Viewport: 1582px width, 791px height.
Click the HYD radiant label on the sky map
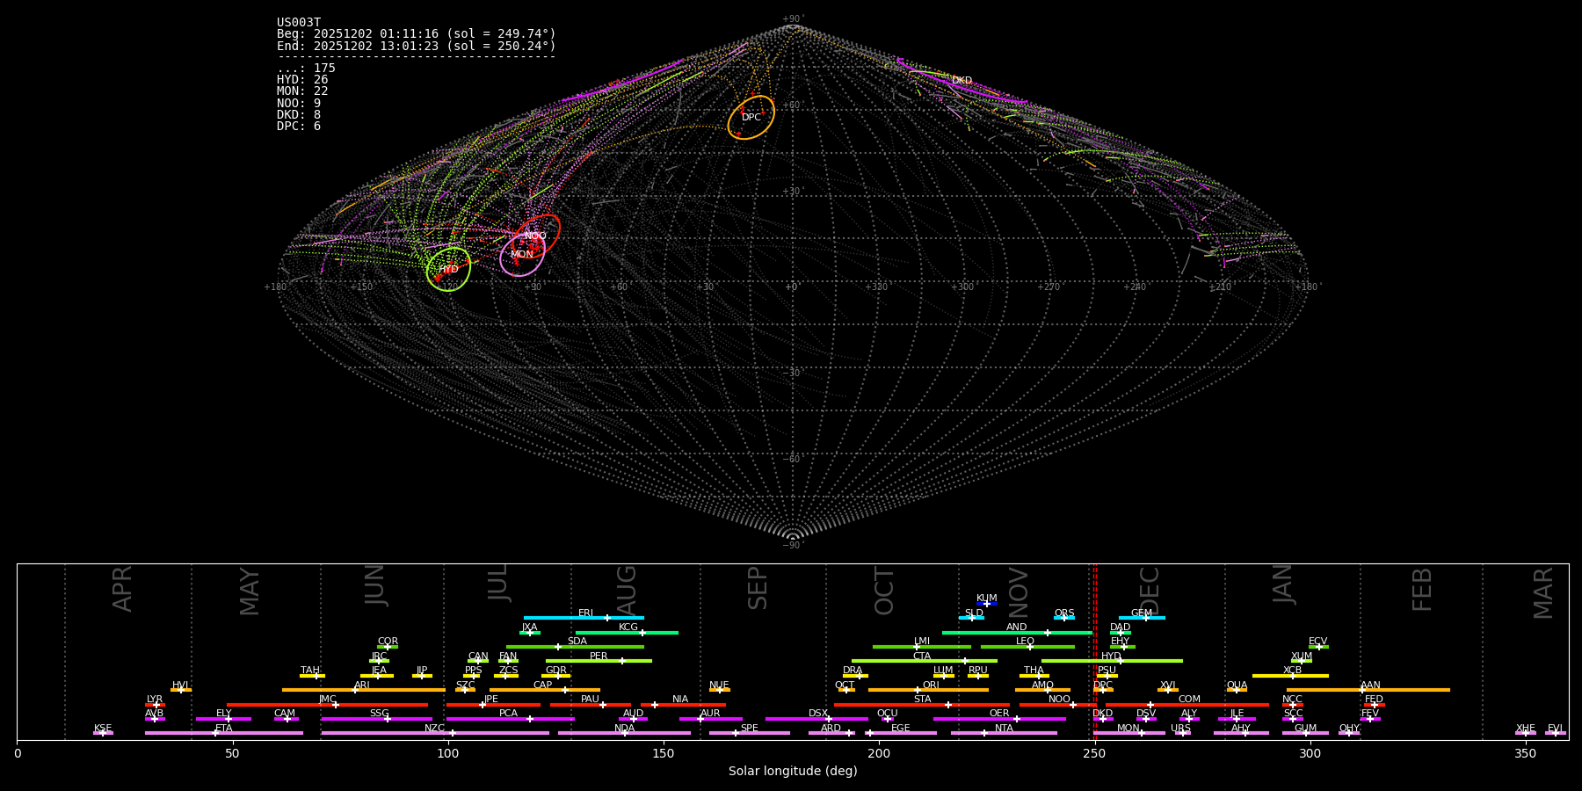449,270
